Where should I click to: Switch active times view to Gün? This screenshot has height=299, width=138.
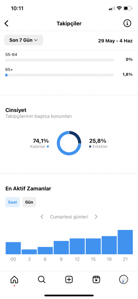[x=29, y=202]
